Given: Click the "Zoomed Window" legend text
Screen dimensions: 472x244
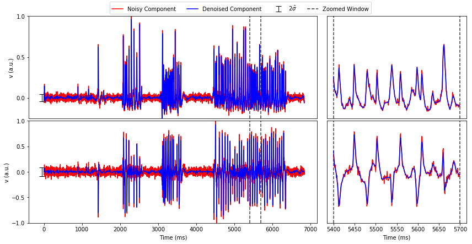Looking at the screenshot, I should point(346,9).
